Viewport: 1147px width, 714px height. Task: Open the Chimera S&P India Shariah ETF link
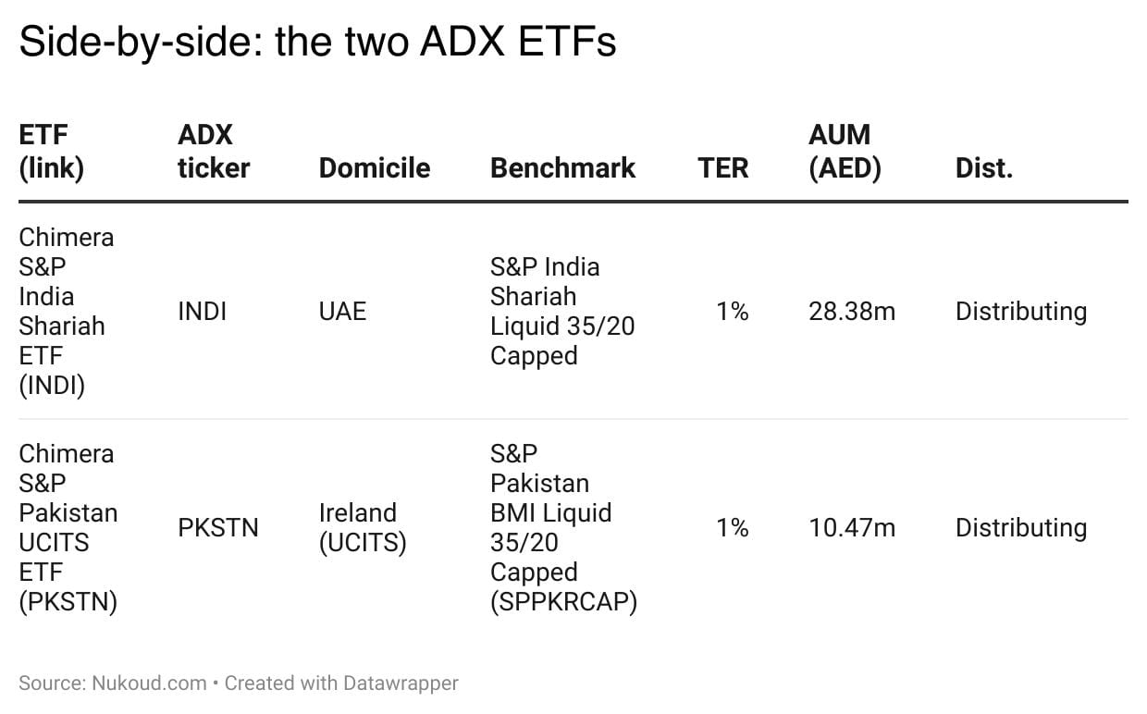pyautogui.click(x=66, y=311)
